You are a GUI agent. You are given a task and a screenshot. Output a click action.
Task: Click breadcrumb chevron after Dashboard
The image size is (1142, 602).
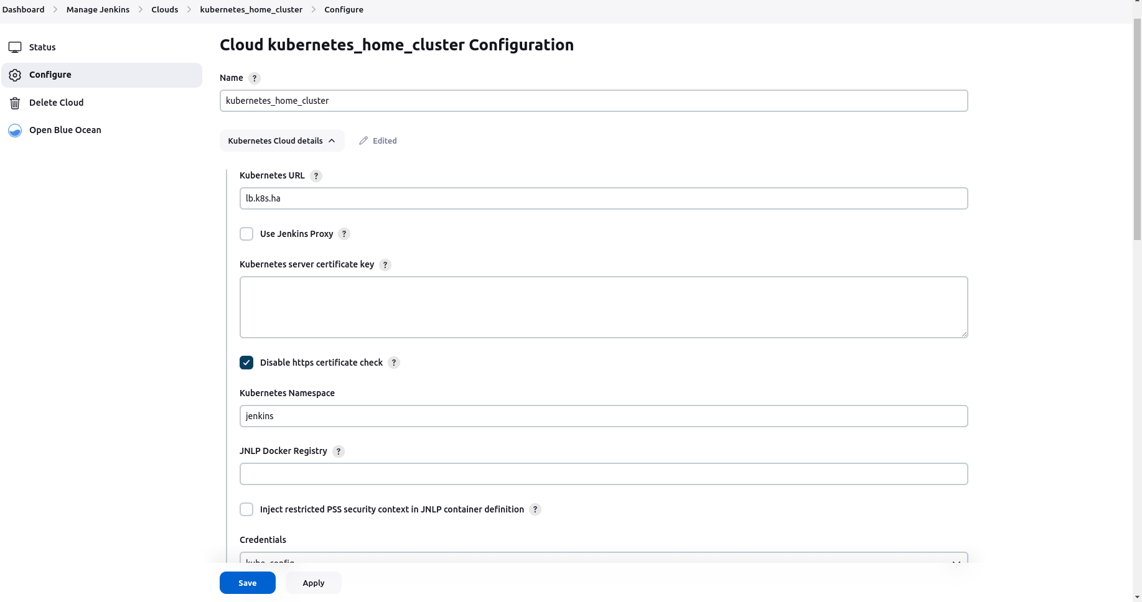pos(55,9)
